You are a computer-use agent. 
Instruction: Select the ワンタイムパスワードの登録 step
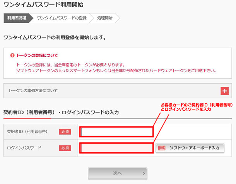tap(62, 18)
